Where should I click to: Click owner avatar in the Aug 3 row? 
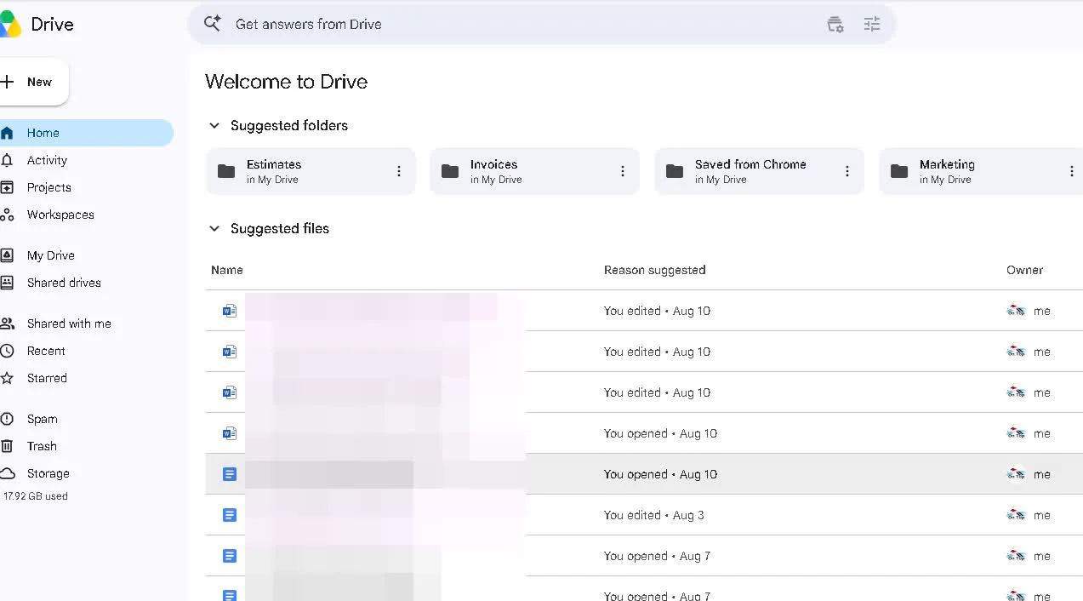pyautogui.click(x=1016, y=515)
